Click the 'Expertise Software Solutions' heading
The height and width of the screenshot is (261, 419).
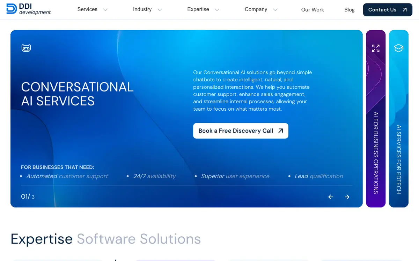(106, 239)
